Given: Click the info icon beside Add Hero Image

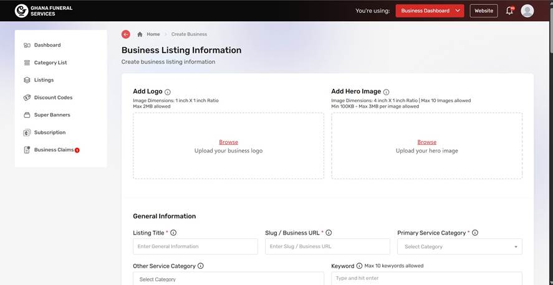Looking at the screenshot, I should (386, 92).
